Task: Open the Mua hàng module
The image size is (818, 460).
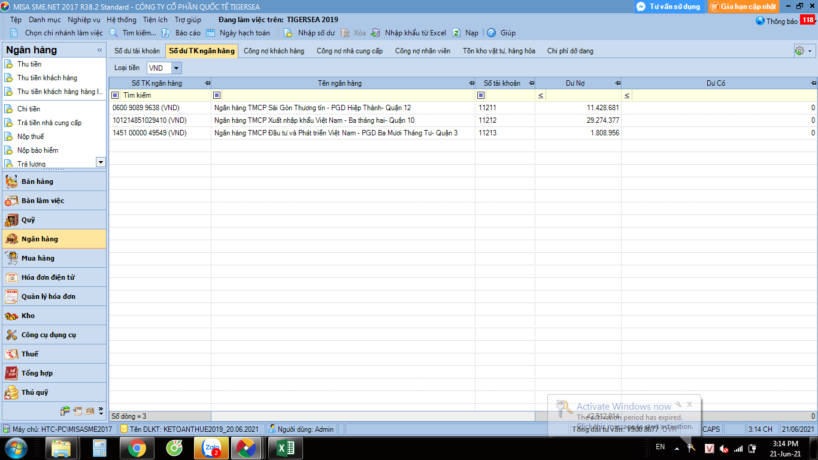Action: (54, 258)
